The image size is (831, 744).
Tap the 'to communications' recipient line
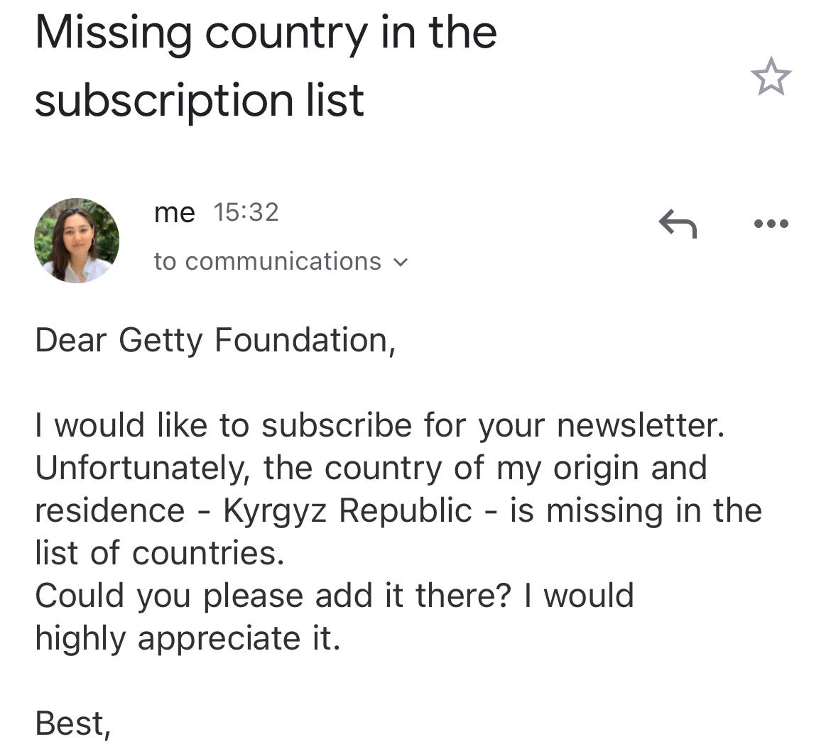click(x=281, y=261)
